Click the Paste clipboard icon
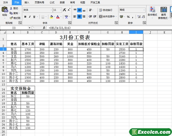172x136 pixels. coord(5,10)
